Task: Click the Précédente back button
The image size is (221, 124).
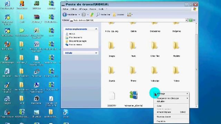Action: pos(70,14)
